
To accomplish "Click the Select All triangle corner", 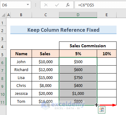I will pos(3,15).
